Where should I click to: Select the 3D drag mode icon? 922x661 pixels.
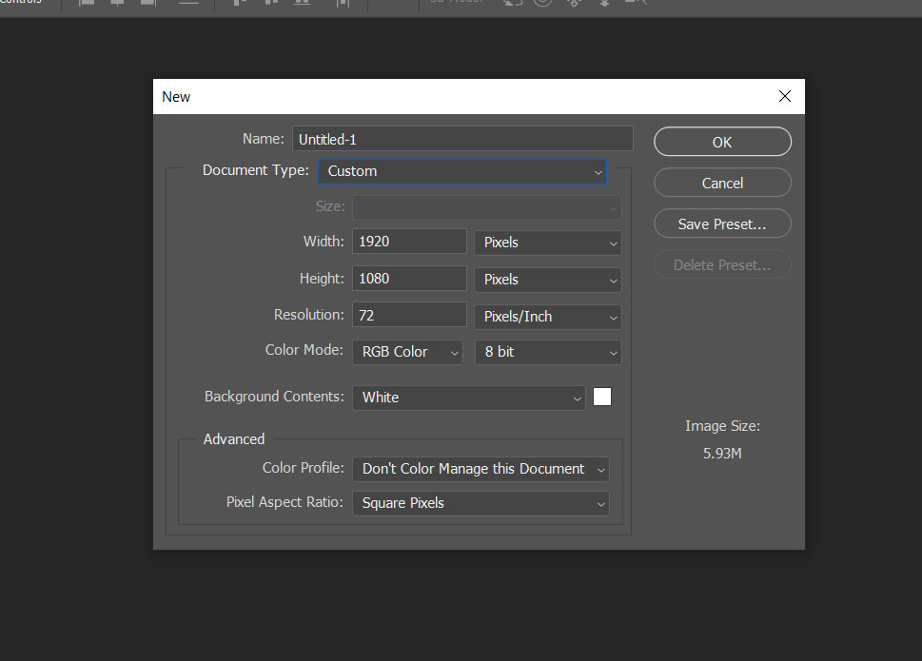pos(574,4)
